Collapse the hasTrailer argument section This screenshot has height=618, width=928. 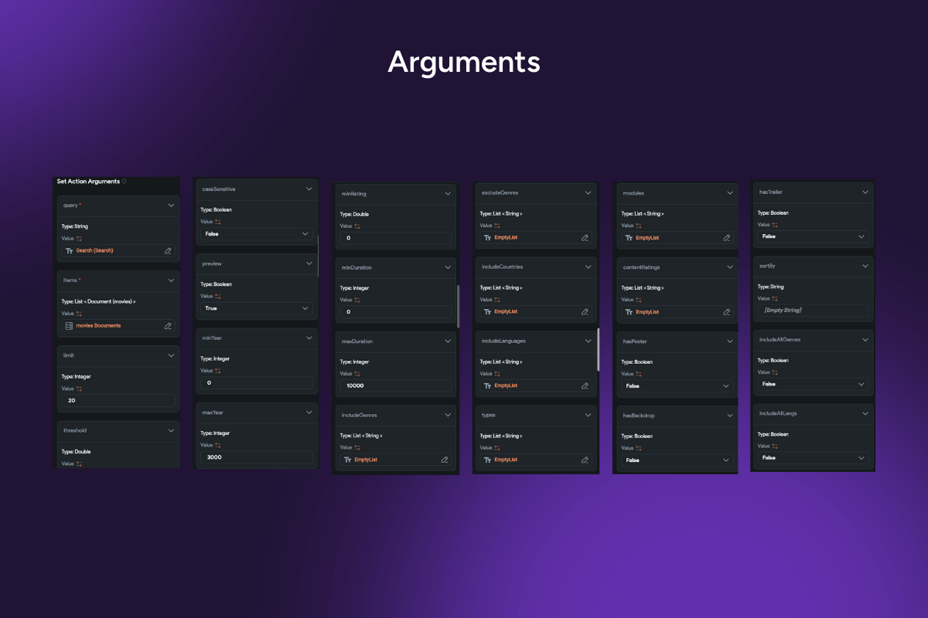(x=865, y=192)
